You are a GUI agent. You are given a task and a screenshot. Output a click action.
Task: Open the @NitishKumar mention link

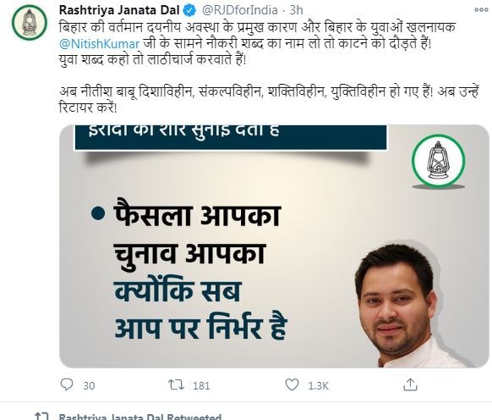[99, 44]
